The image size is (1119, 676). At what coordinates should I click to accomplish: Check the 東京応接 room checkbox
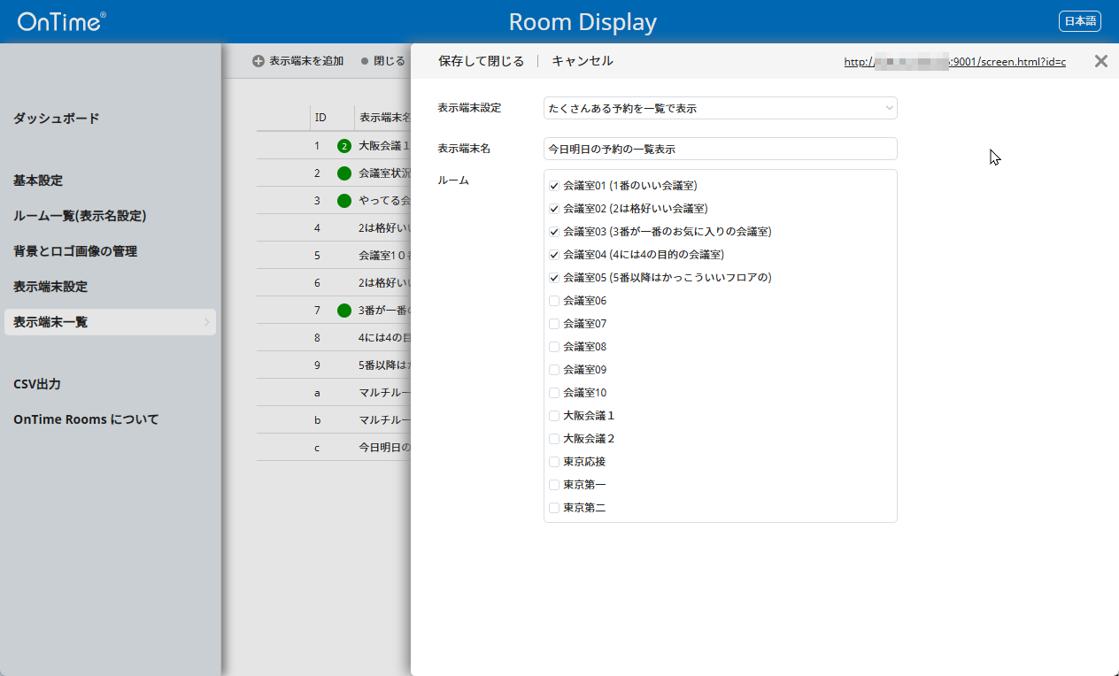coord(554,462)
